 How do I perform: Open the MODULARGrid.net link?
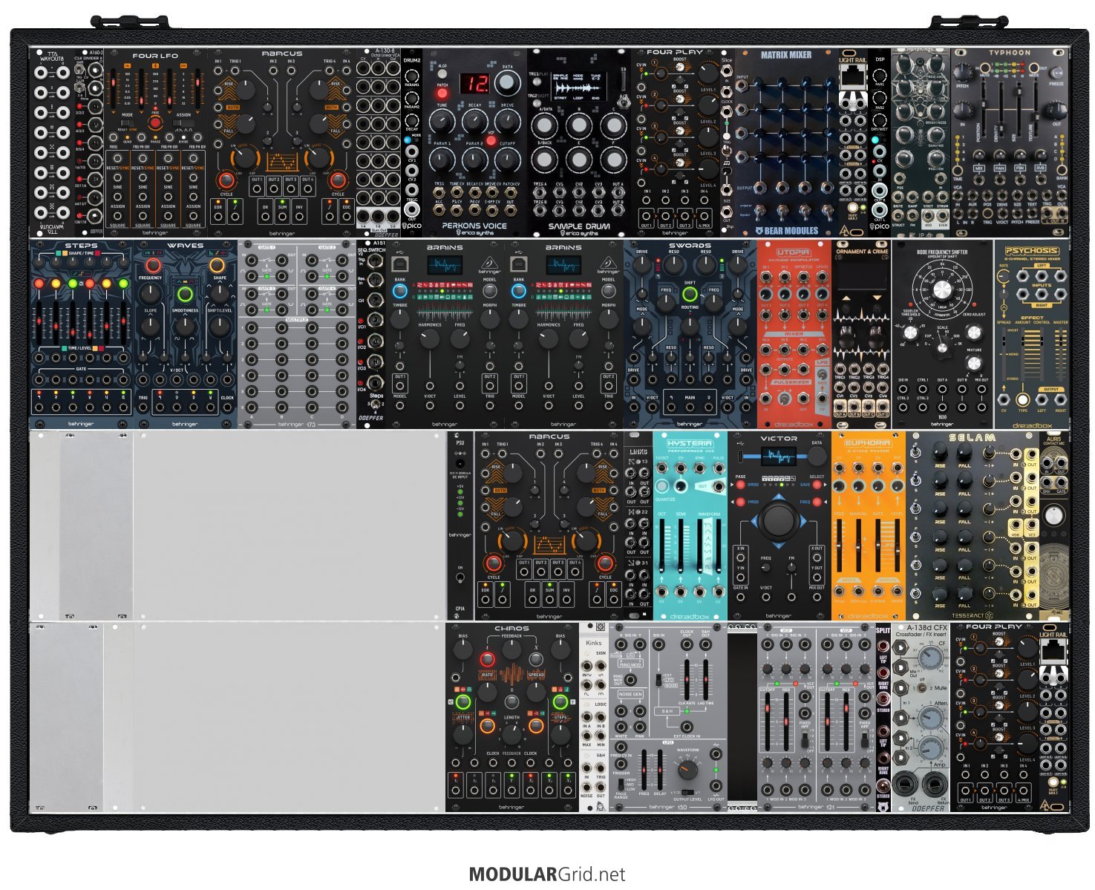[546, 874]
